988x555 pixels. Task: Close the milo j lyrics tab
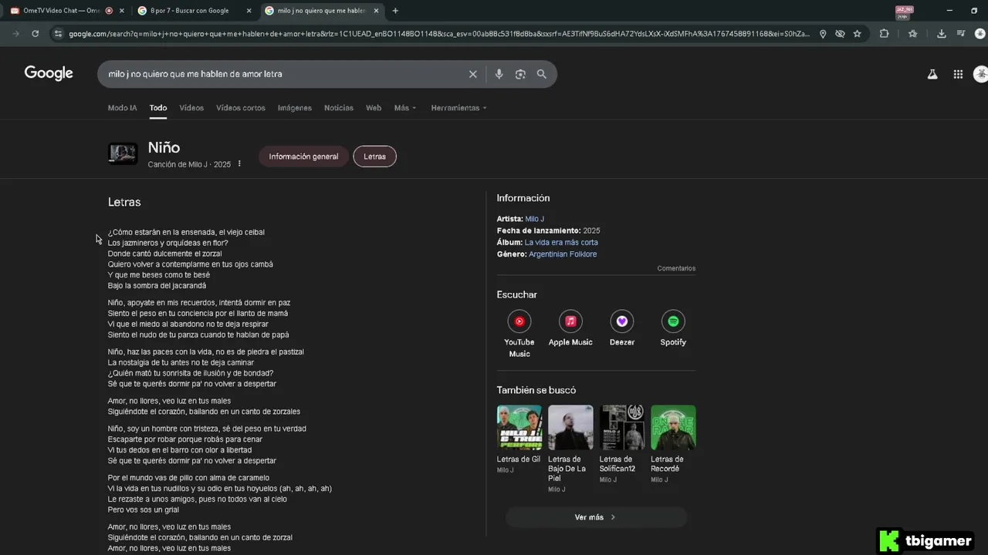376,11
